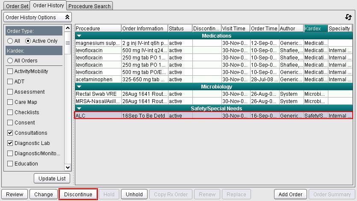Tick the Consent checkbox
Screen dimensions: 357x201
pyautogui.click(x=10, y=122)
